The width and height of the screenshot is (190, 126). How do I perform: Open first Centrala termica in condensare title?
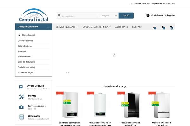point(69,124)
